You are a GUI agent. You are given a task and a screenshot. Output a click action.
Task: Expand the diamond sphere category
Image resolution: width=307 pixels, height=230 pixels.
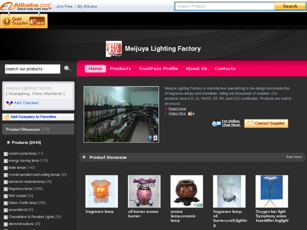coord(5,225)
